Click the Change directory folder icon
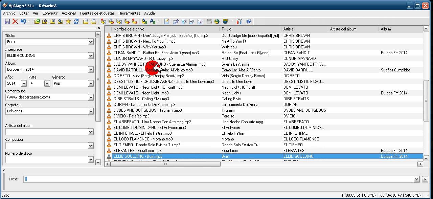The height and width of the screenshot is (199, 433). click(x=37, y=21)
